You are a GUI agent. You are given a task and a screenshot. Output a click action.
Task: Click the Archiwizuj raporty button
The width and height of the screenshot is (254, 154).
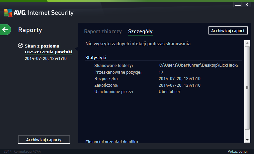[x=44, y=140]
